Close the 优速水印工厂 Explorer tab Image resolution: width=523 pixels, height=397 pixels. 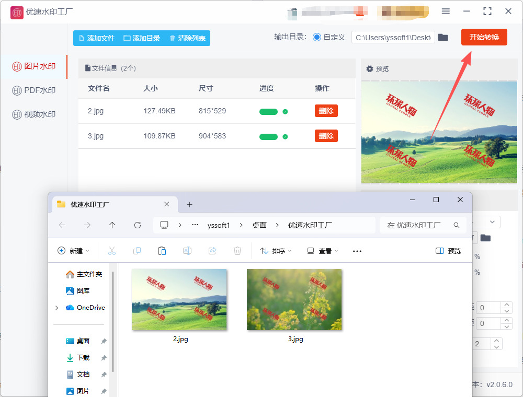(x=167, y=204)
